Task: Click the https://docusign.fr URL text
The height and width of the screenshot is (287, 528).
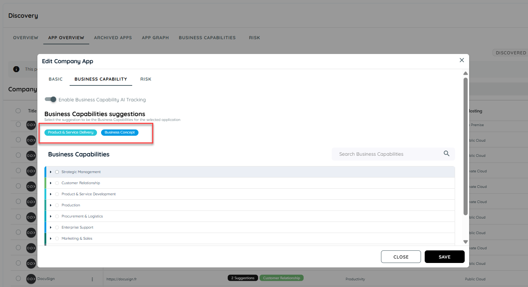Action: pos(122,279)
